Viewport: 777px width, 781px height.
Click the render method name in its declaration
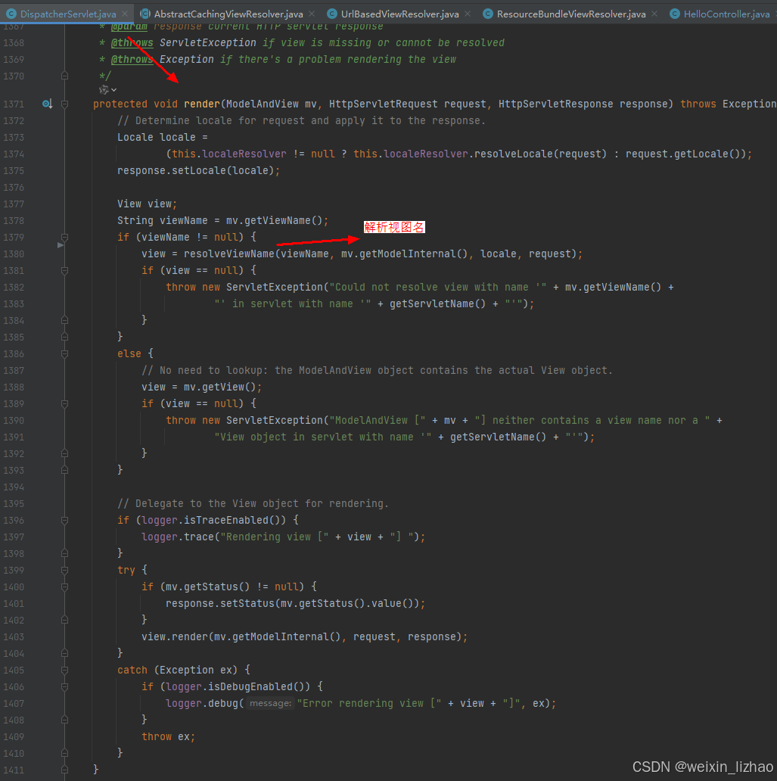click(202, 104)
